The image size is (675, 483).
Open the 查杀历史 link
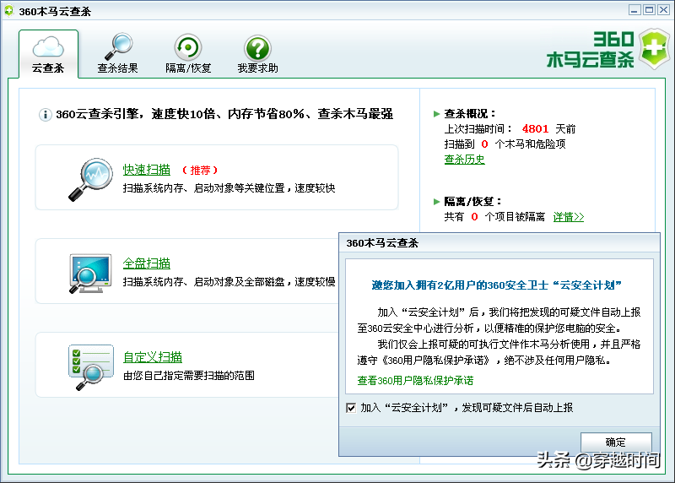(x=464, y=159)
